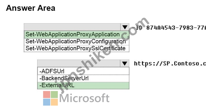Click the empty parameter combo box field
The height and width of the screenshot is (107, 206).
79,63
